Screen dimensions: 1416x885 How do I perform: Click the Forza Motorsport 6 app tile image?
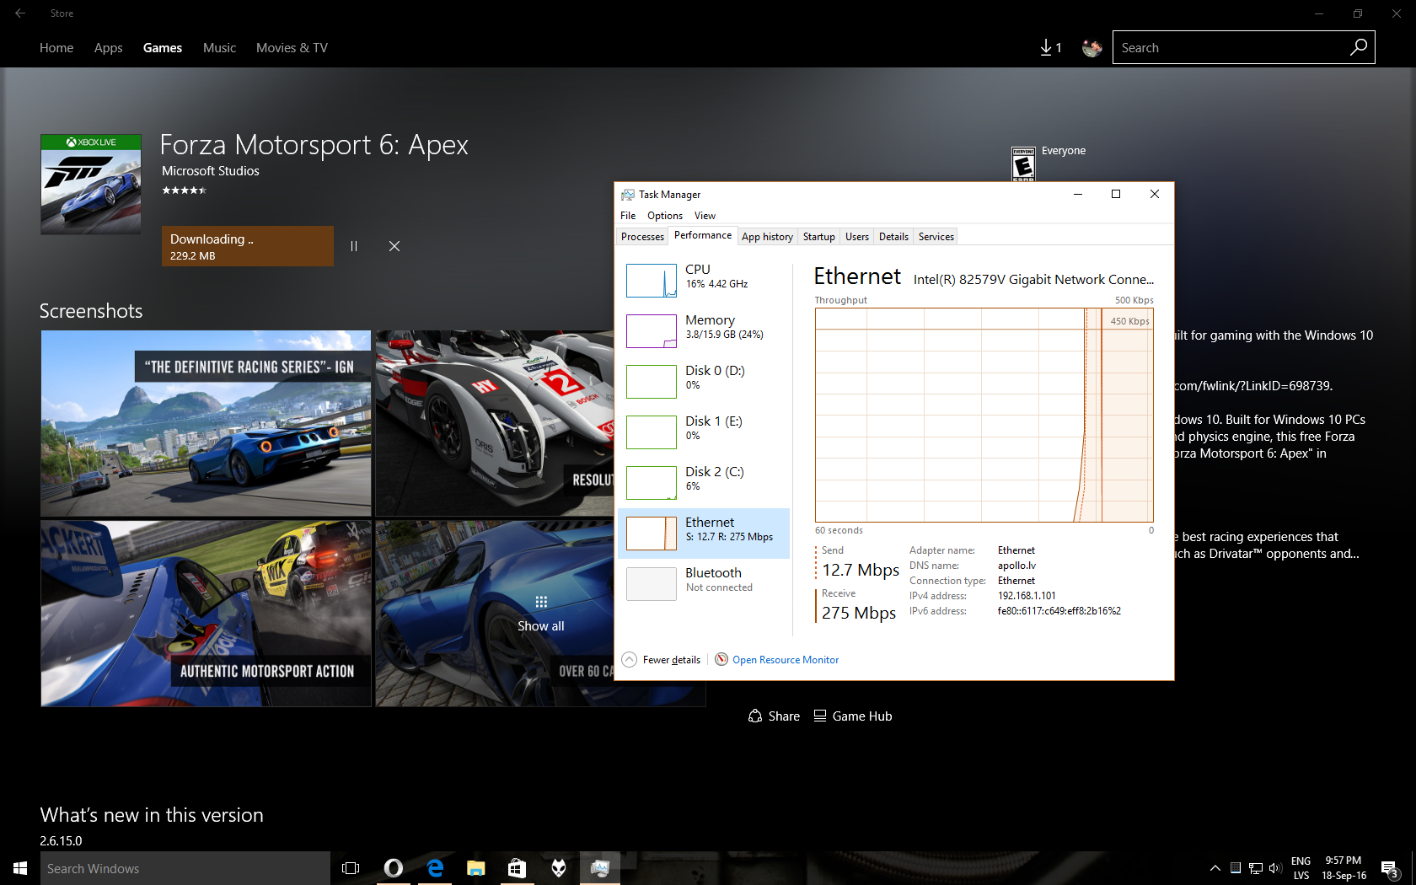[91, 184]
